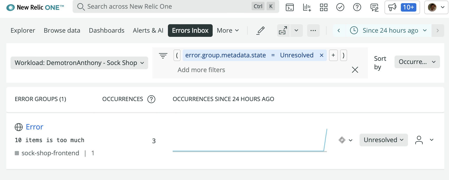The height and width of the screenshot is (180, 449).
Task: Click the plus button to add a condition
Action: point(333,55)
